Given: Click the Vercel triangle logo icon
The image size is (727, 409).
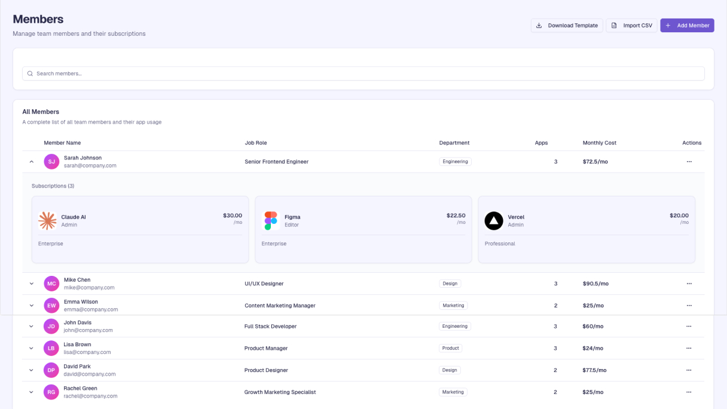Looking at the screenshot, I should pos(494,221).
